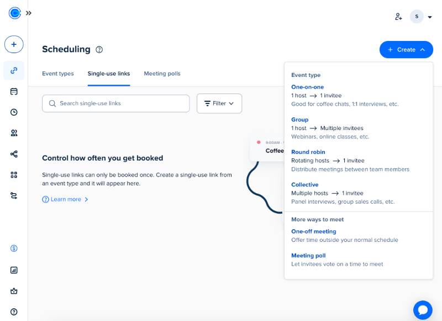Screen dimensions: 442x321
Task: Open Routing via the sidebar routing icon
Action: (14, 195)
